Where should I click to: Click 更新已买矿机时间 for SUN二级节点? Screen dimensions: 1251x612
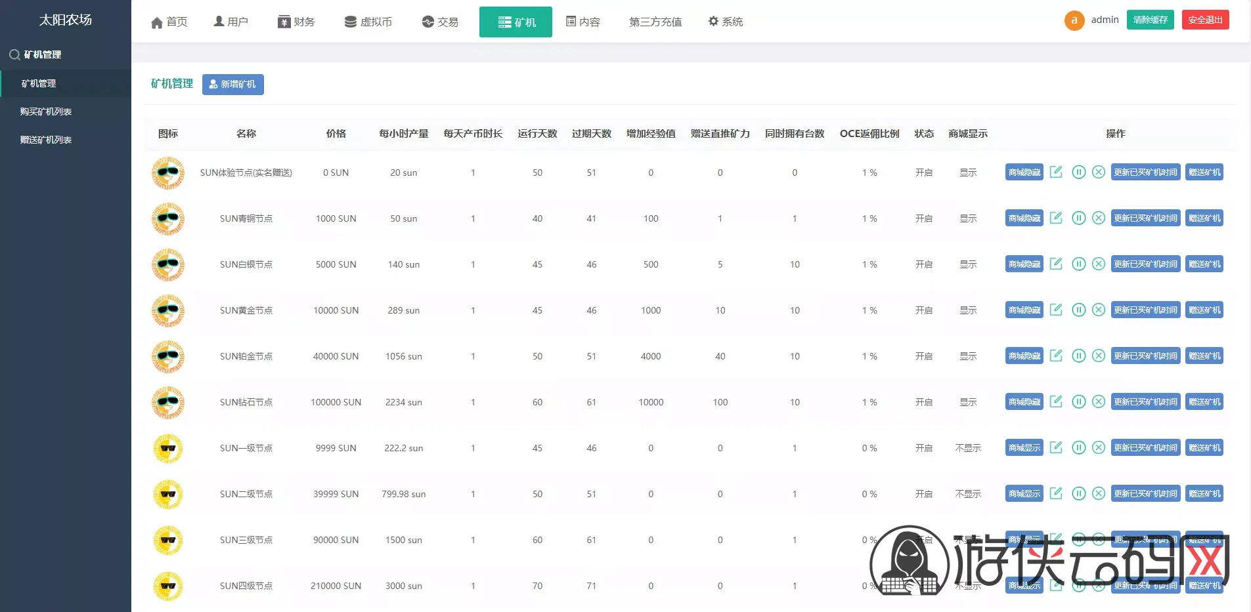[1145, 494]
